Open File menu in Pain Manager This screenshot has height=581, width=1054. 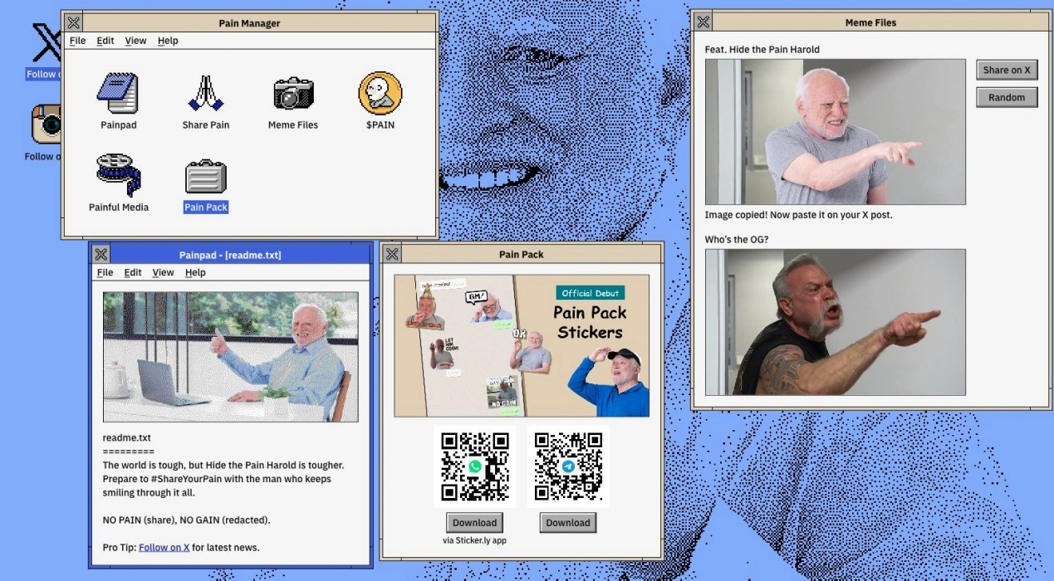(77, 41)
